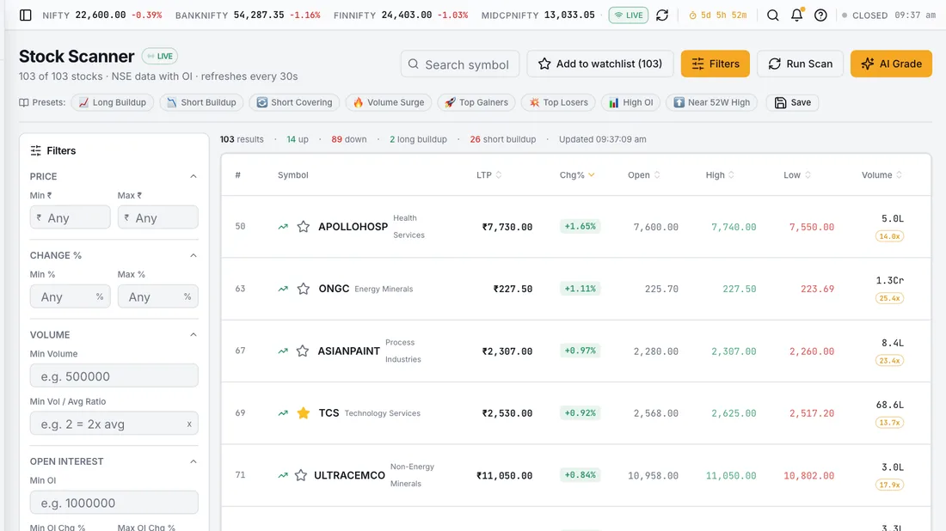The image size is (946, 531).
Task: Toggle the sidebar panel icon
Action: [x=25, y=15]
